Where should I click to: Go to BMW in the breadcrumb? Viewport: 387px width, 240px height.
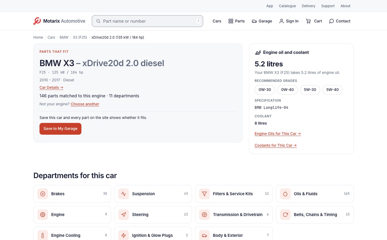(64, 37)
